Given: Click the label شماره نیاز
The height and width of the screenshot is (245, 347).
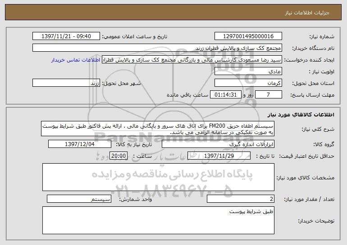Looking at the screenshot, I should click(x=322, y=36).
